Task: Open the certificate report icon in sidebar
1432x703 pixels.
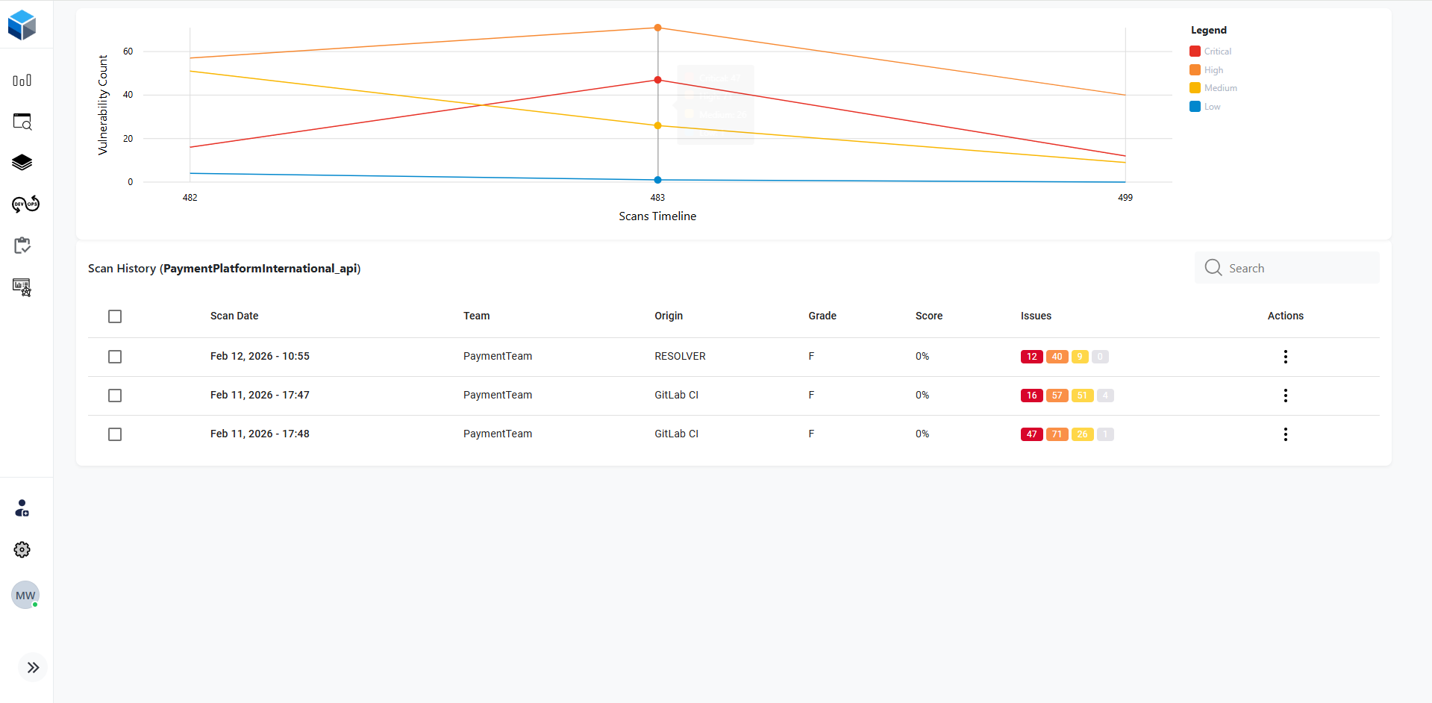Action: tap(22, 287)
